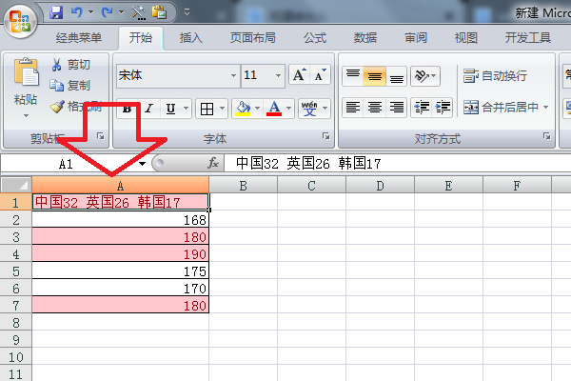
Task: Open the 数据 tab
Action: click(x=365, y=37)
